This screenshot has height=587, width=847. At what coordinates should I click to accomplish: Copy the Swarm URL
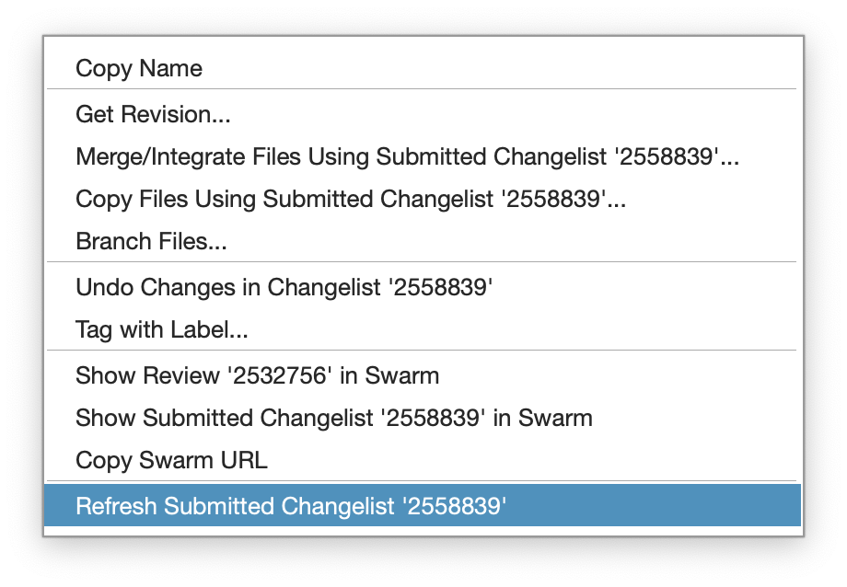[x=423, y=460]
